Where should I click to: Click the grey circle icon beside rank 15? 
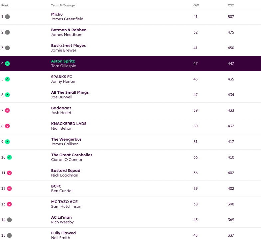[9, 235]
